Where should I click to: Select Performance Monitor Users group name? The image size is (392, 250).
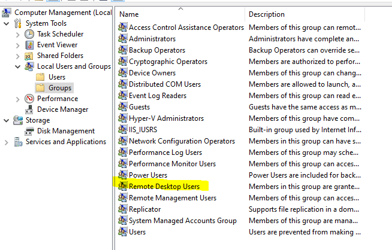[x=172, y=164]
